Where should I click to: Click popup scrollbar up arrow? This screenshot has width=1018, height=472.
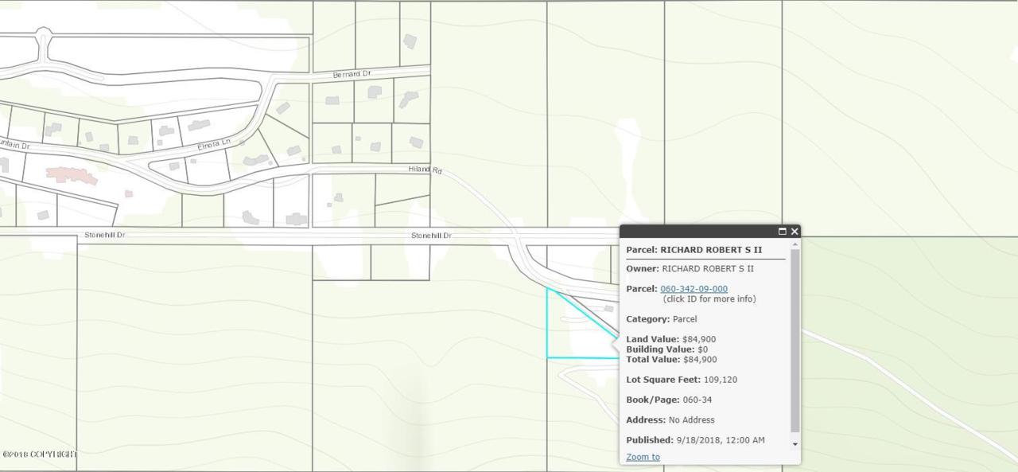pyautogui.click(x=795, y=244)
